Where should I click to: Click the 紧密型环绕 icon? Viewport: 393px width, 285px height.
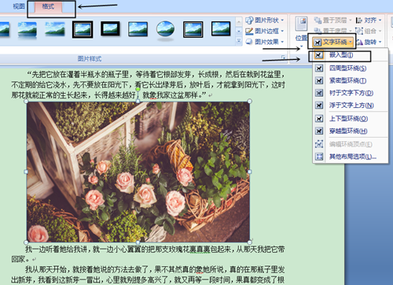point(319,80)
